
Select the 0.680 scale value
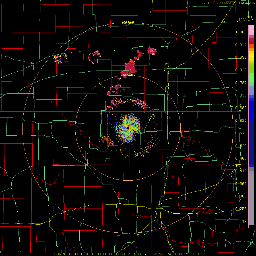pyautogui.click(x=241, y=108)
